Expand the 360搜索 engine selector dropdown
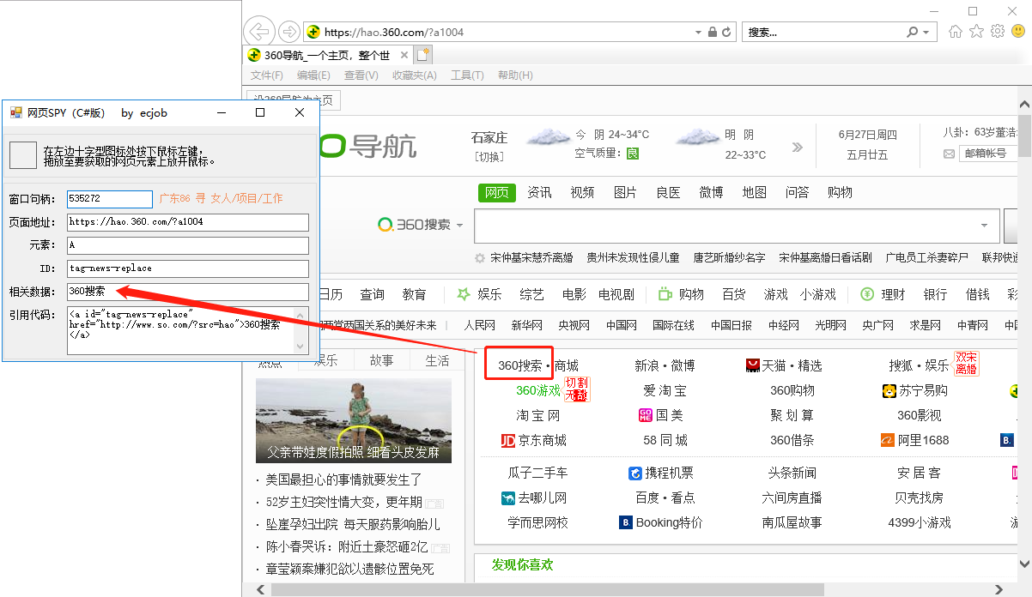Viewport: 1032px width, 597px height. click(x=459, y=225)
